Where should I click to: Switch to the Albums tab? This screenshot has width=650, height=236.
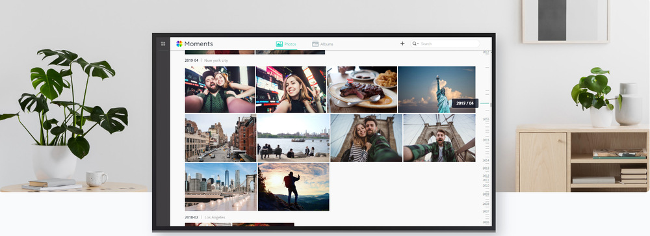[x=322, y=44]
